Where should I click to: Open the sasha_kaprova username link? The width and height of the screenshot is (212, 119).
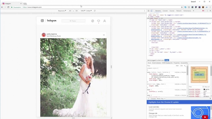(x=52, y=34)
